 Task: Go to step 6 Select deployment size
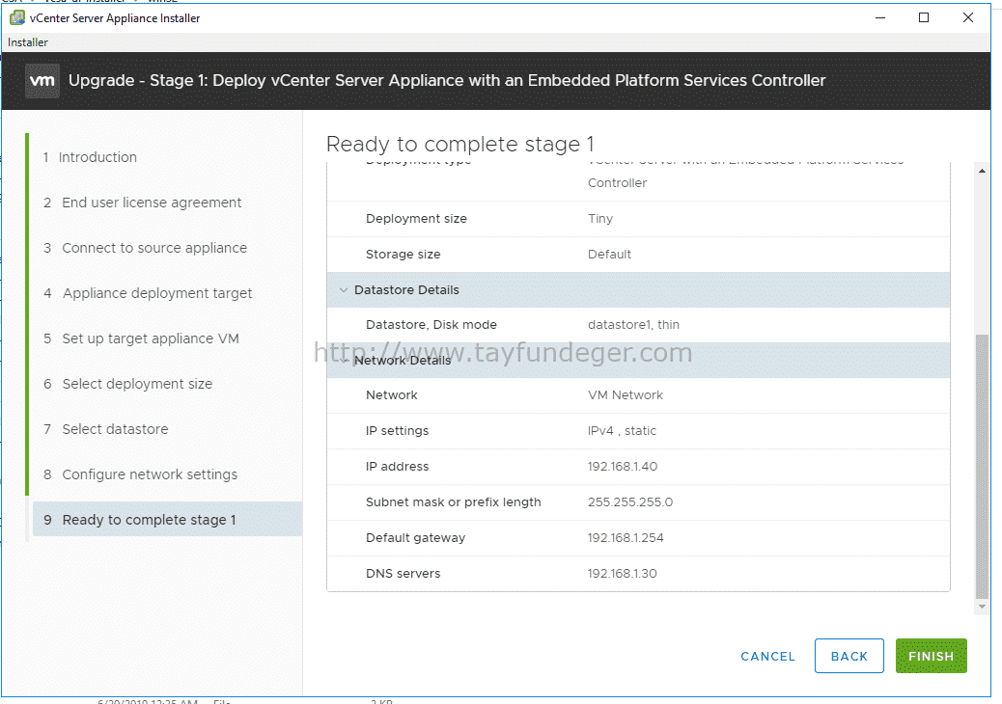(127, 384)
